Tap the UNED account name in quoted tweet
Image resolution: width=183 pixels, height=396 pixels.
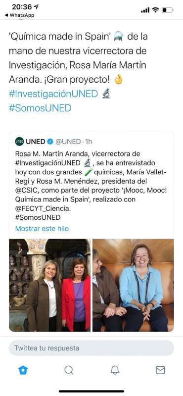pos(36,142)
